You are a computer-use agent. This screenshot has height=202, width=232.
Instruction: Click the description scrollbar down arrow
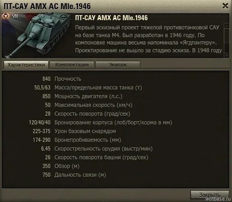(227, 56)
